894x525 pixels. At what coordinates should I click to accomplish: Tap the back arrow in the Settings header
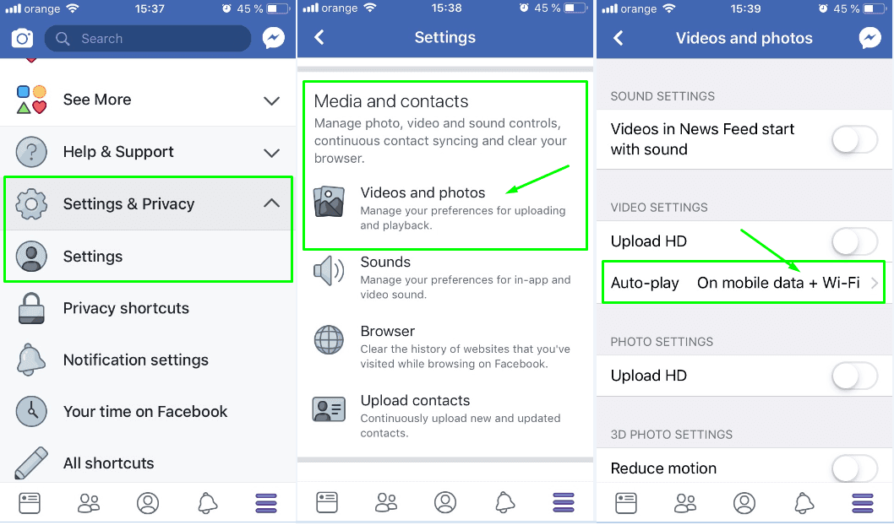click(x=319, y=38)
